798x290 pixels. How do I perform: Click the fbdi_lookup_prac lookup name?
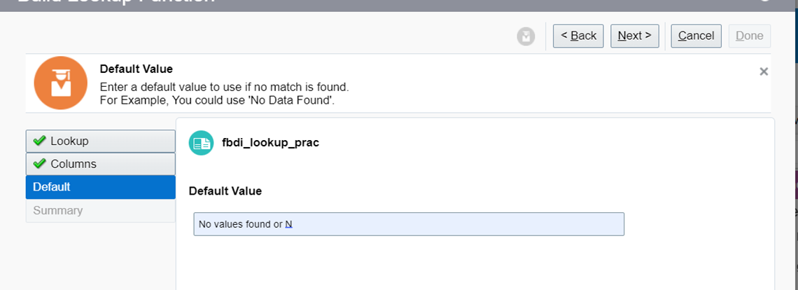[271, 143]
